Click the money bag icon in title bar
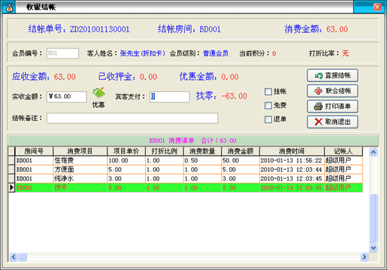This screenshot has width=387, height=270. point(8,8)
